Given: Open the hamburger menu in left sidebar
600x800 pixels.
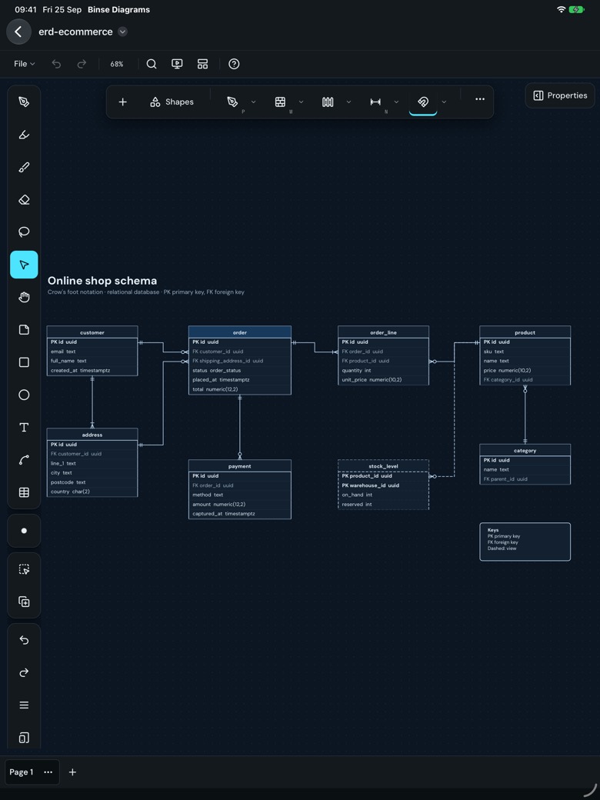Looking at the screenshot, I should click(x=24, y=705).
